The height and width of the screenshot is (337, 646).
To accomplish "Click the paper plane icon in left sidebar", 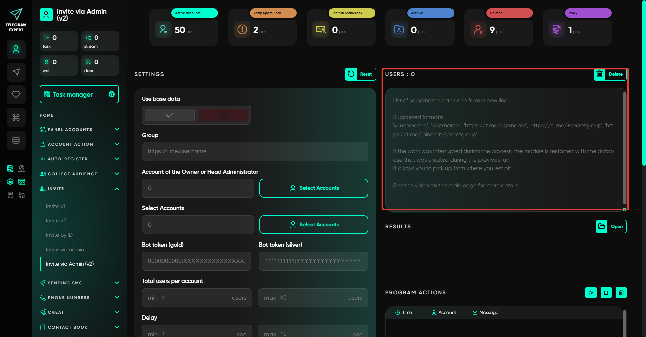I will pos(16,72).
